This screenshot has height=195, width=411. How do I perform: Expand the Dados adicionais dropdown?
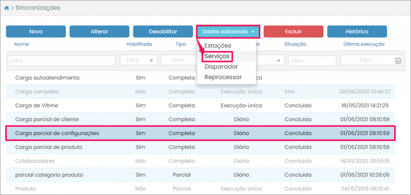point(228,31)
